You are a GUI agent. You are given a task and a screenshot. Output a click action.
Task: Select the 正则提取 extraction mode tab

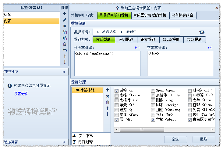(x=125, y=40)
